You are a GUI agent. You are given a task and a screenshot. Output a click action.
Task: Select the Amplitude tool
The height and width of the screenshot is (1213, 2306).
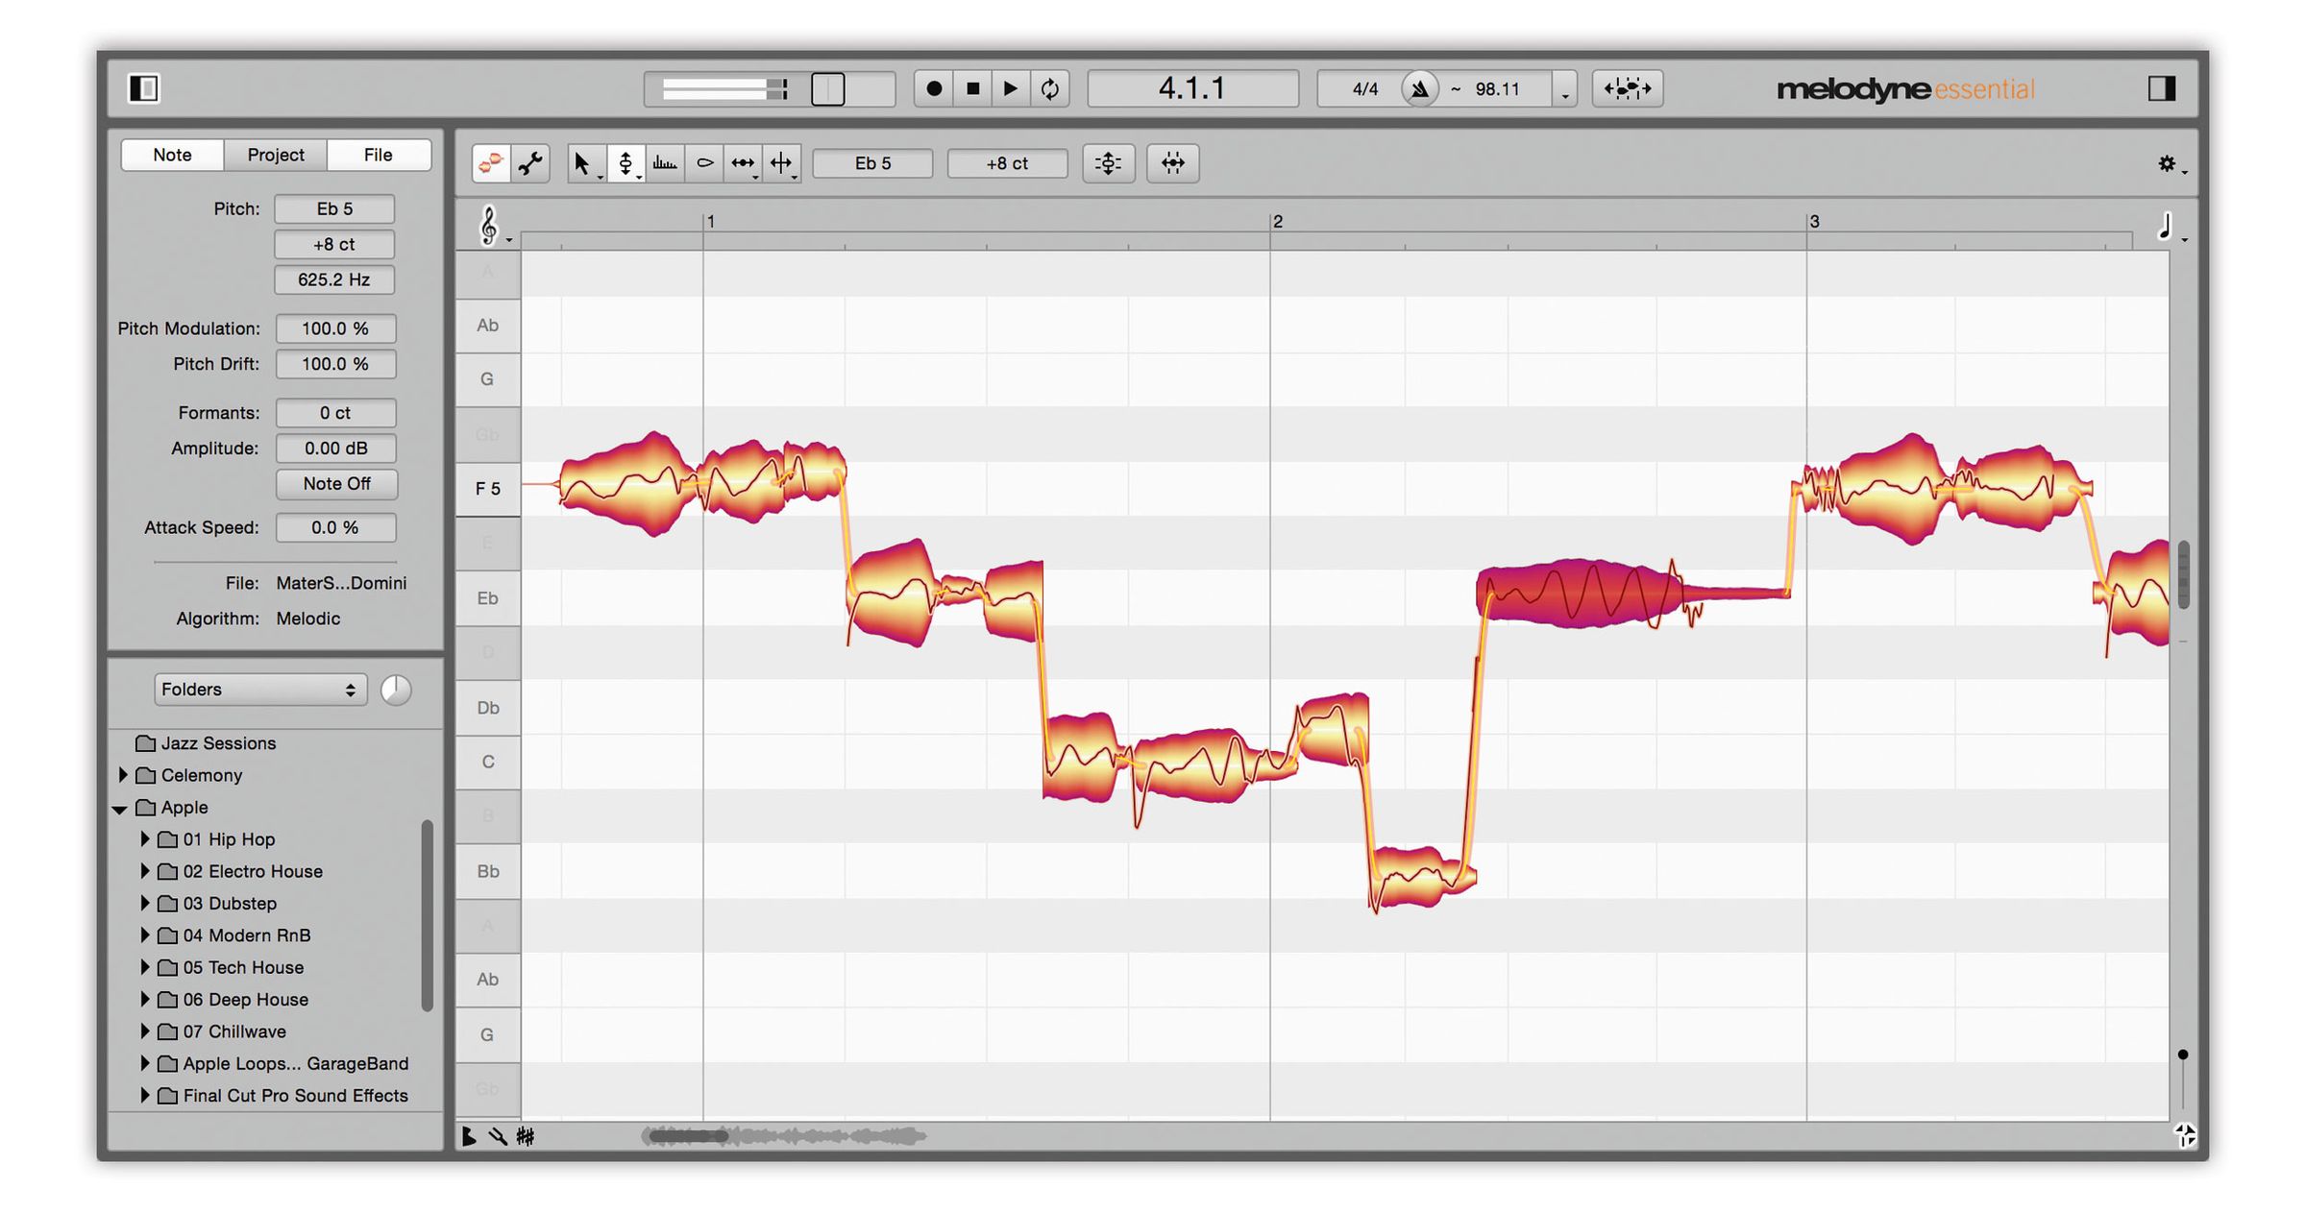click(742, 163)
